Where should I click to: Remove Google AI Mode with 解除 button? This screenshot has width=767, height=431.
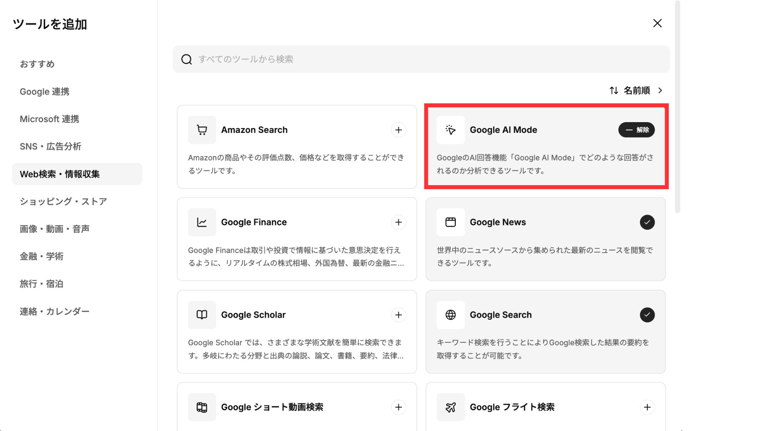(636, 130)
